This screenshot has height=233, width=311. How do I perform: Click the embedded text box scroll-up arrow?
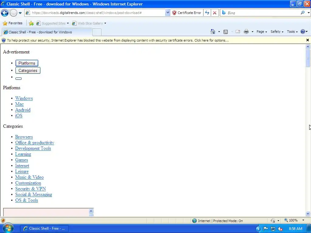[x=91, y=211]
